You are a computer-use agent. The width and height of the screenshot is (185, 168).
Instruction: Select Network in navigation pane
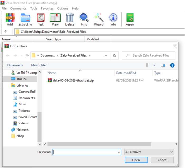pyautogui.click(x=20, y=130)
